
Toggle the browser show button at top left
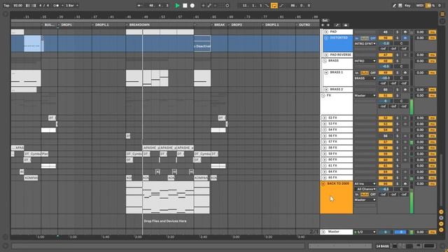pyautogui.click(x=5, y=14)
